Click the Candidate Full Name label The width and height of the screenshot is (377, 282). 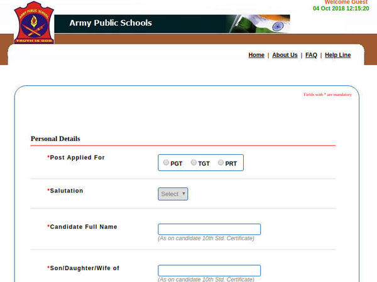[x=84, y=227]
